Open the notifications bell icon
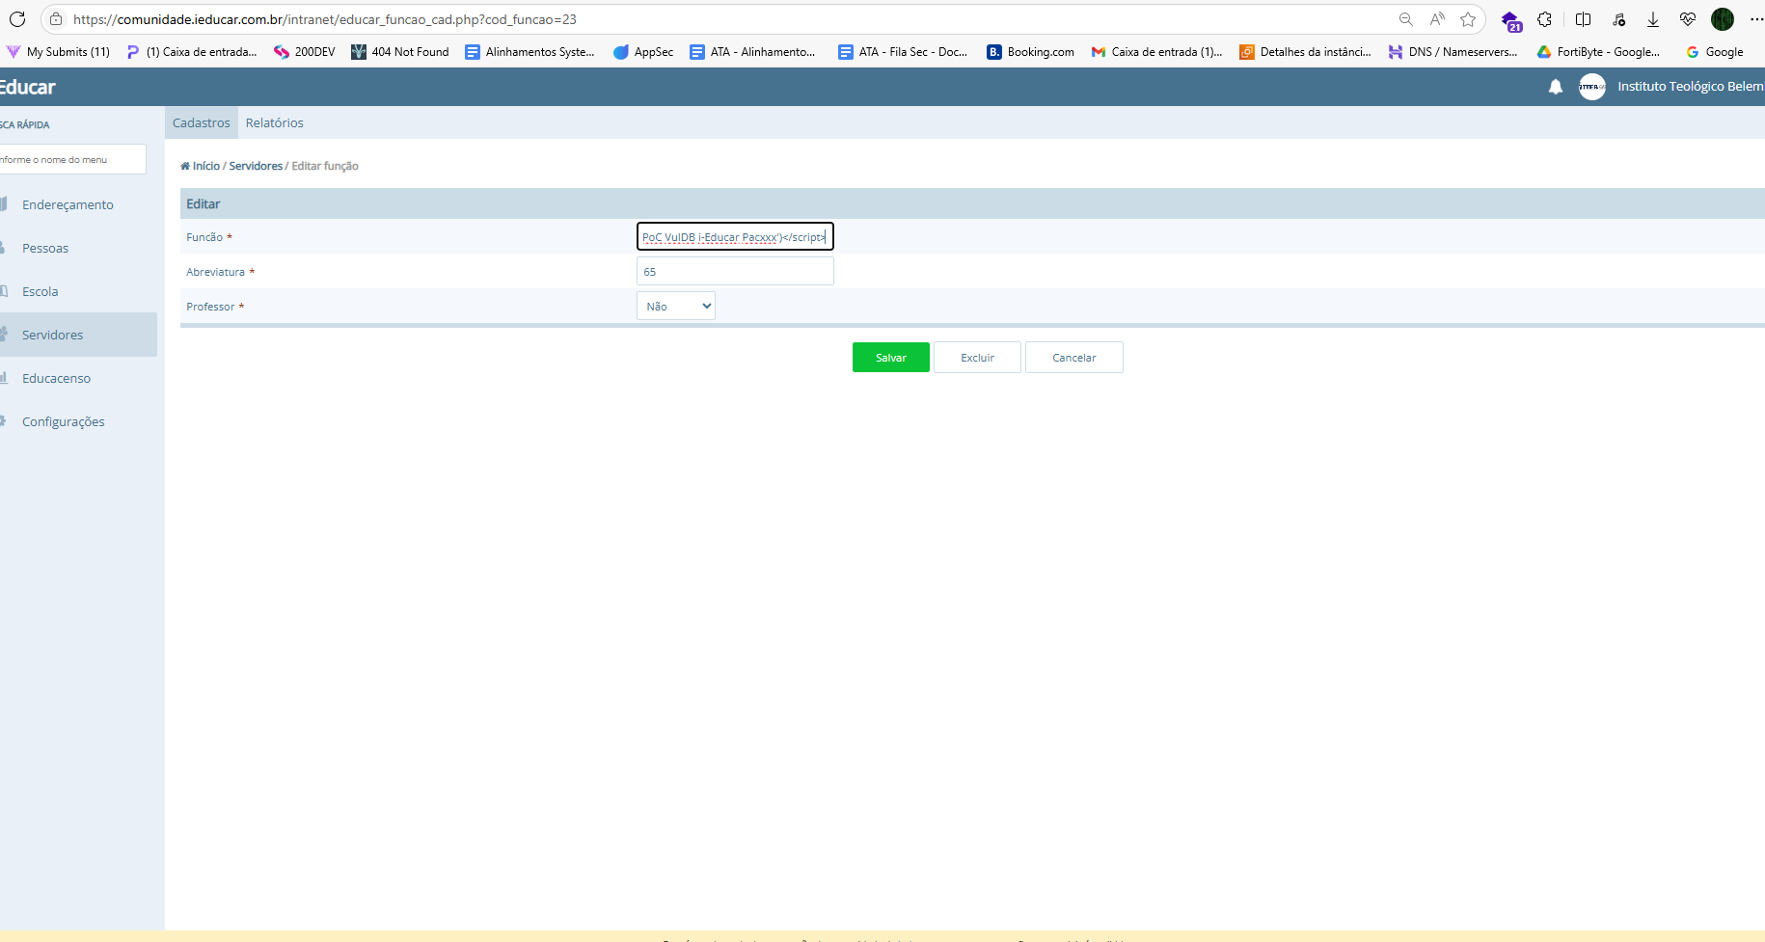Image resolution: width=1765 pixels, height=942 pixels. tap(1555, 87)
